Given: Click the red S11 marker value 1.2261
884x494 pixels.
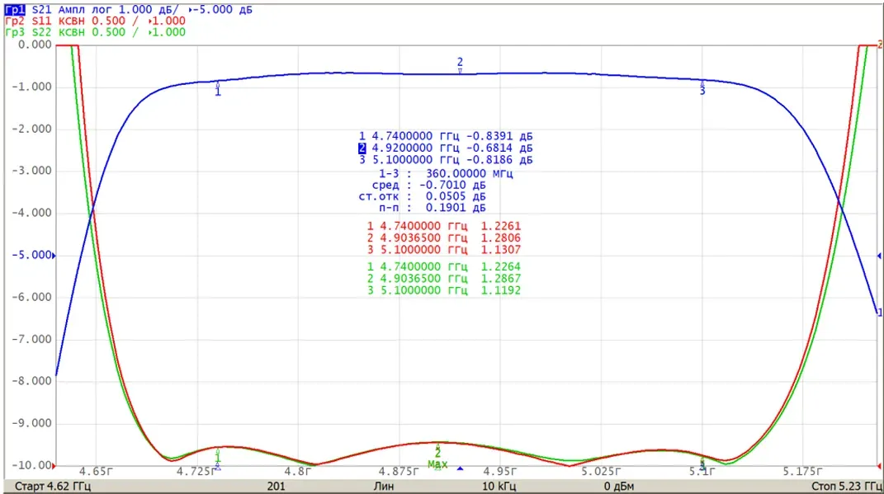Looking at the screenshot, I should tap(501, 226).
